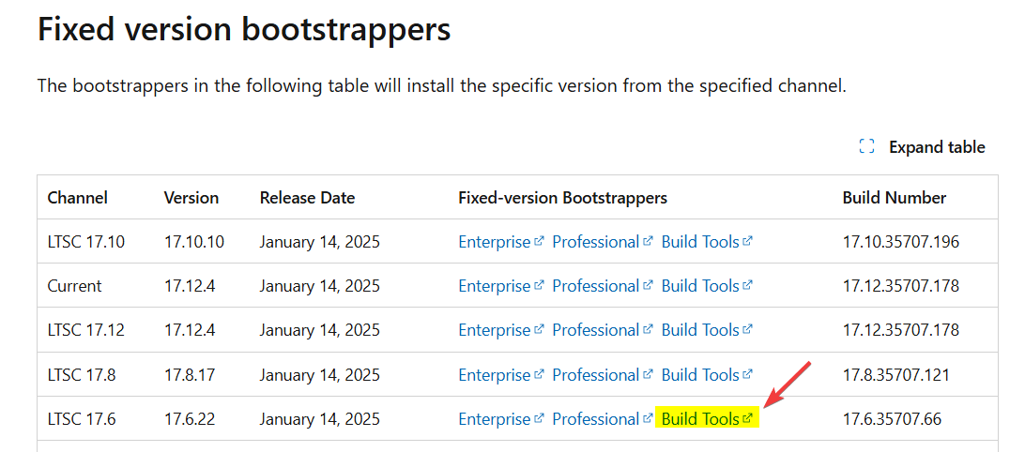Viewport: 1025px width, 452px height.
Task: Open Professional bootstrapper for LTSC 17.10
Action: 595,242
